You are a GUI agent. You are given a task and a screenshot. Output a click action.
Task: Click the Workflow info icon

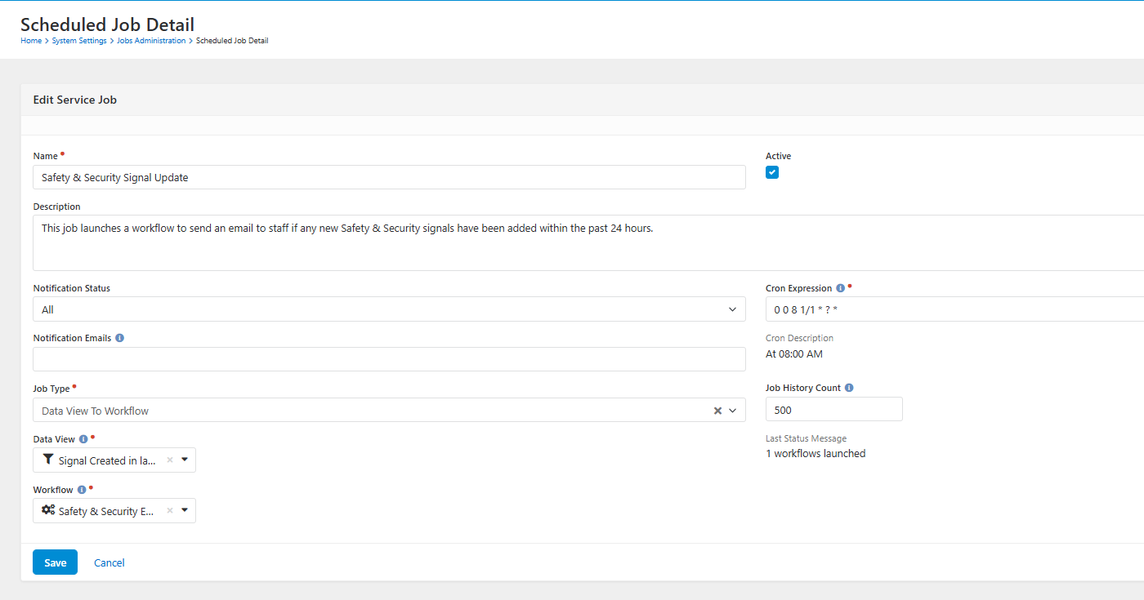click(82, 490)
